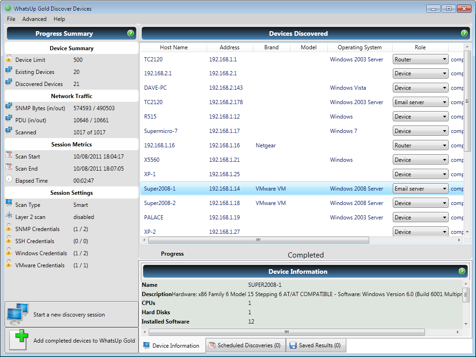Viewport: 476px width, 357px height.
Task: Open Role dropdown for DAVE-PC
Action: click(420, 88)
